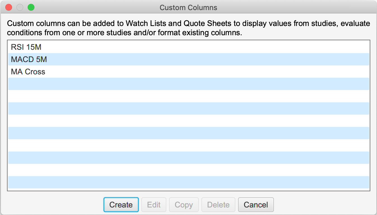The width and height of the screenshot is (377, 215).
Task: Click the words "Watch Lists" in description
Action: [145, 23]
